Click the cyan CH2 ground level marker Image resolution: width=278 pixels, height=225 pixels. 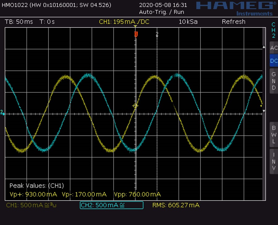point(2,113)
